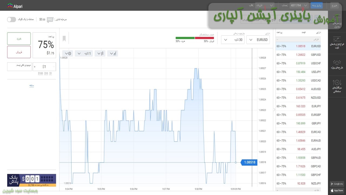
Task: Select the EURUSD row in asset list
Action: (298, 46)
